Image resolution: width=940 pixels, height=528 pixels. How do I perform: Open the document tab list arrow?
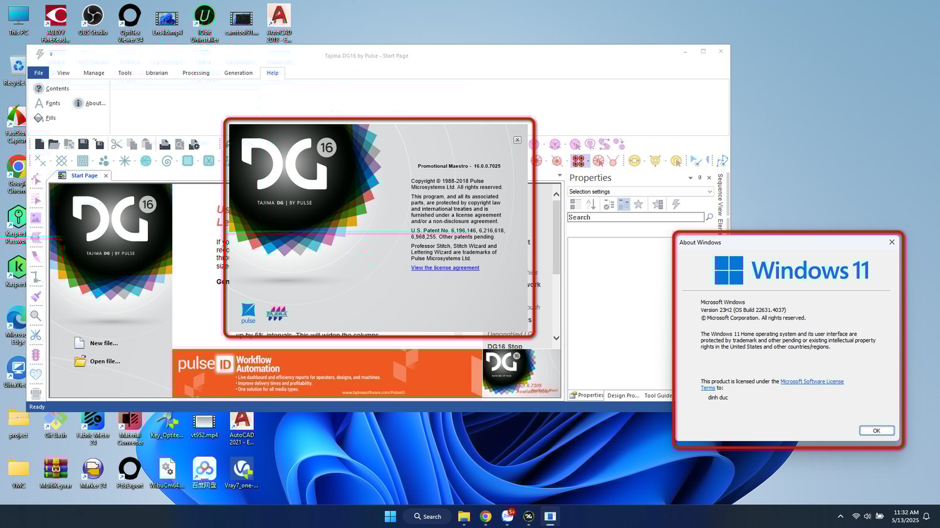(x=560, y=175)
